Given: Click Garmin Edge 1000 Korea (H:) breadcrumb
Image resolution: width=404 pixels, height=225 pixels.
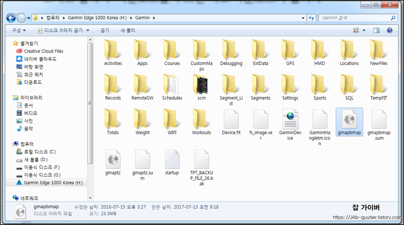Looking at the screenshot, I should (97, 18).
